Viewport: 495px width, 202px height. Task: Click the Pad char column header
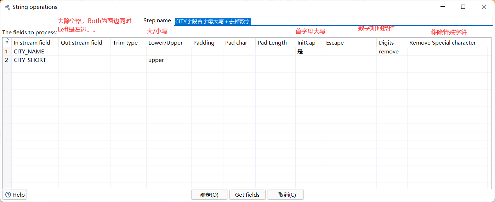pos(239,42)
